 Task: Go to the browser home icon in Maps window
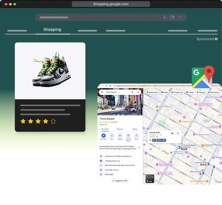pos(110,86)
